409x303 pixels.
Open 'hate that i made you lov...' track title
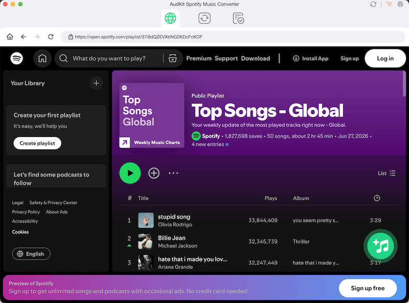pyautogui.click(x=193, y=259)
